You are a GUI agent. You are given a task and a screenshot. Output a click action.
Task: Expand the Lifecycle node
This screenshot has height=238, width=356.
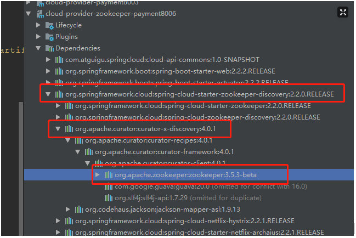[x=38, y=25]
